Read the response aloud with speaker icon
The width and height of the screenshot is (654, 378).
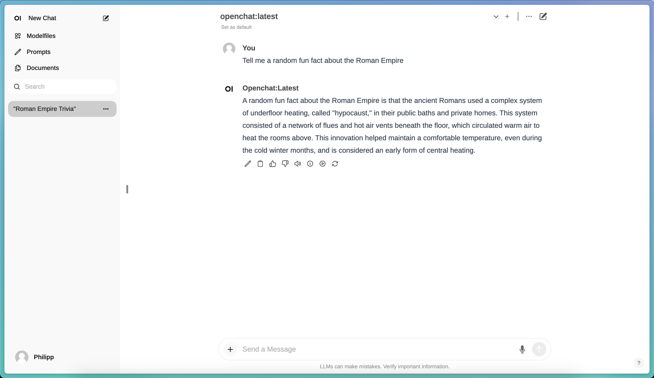[298, 164]
